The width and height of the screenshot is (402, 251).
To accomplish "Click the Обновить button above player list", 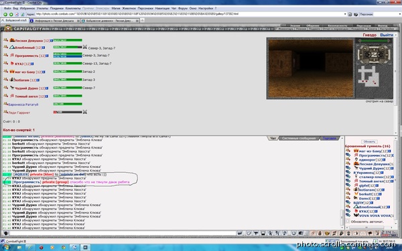I will [369, 142].
